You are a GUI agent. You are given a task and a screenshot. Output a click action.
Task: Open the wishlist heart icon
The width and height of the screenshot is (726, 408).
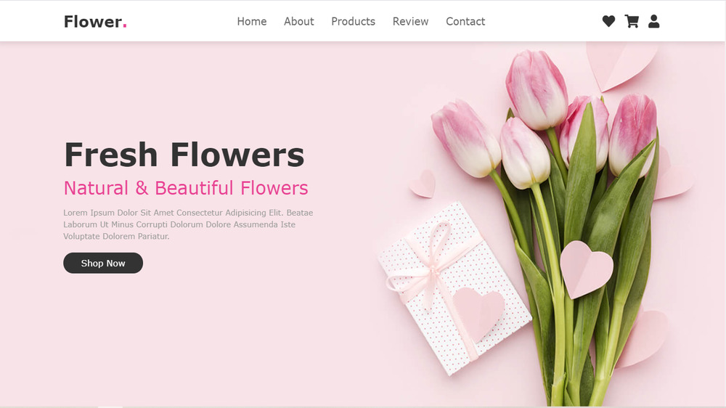pyautogui.click(x=608, y=22)
